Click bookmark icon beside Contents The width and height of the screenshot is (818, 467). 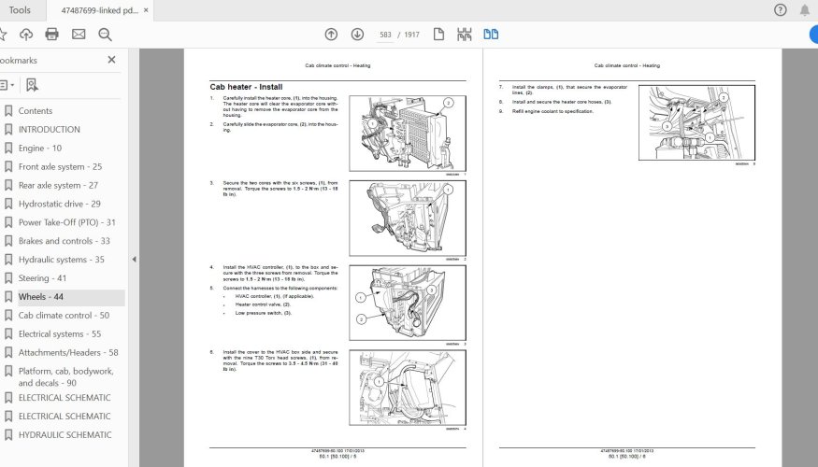pos(8,110)
